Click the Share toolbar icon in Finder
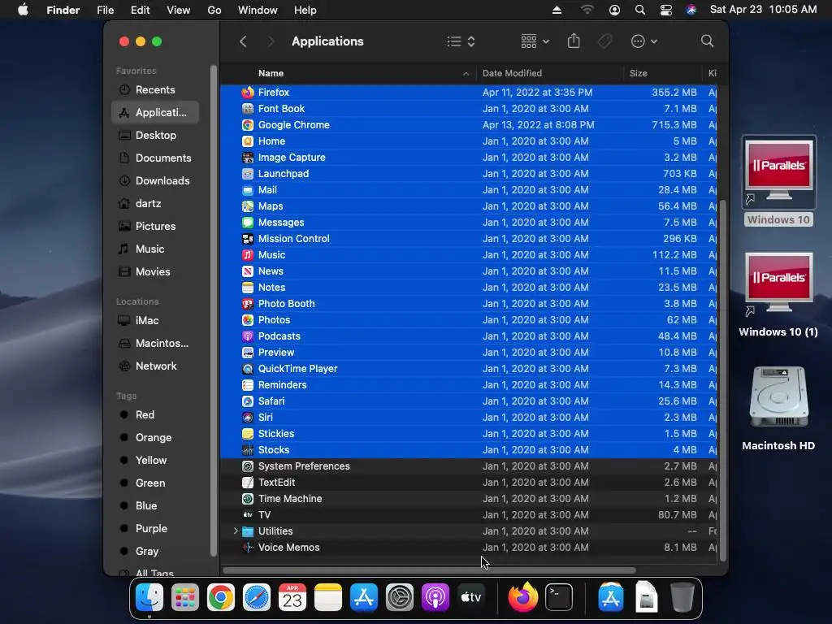 574,41
